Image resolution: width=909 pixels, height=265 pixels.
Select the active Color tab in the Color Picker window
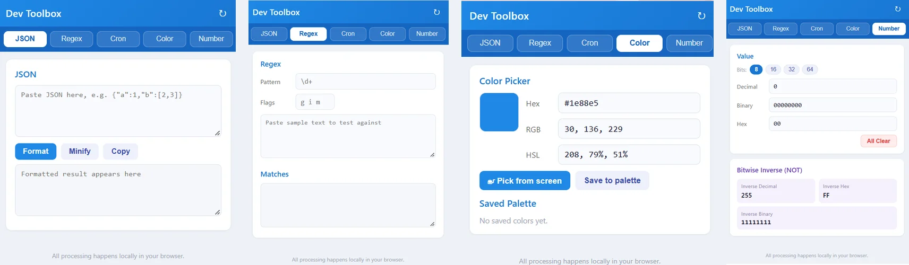click(639, 43)
